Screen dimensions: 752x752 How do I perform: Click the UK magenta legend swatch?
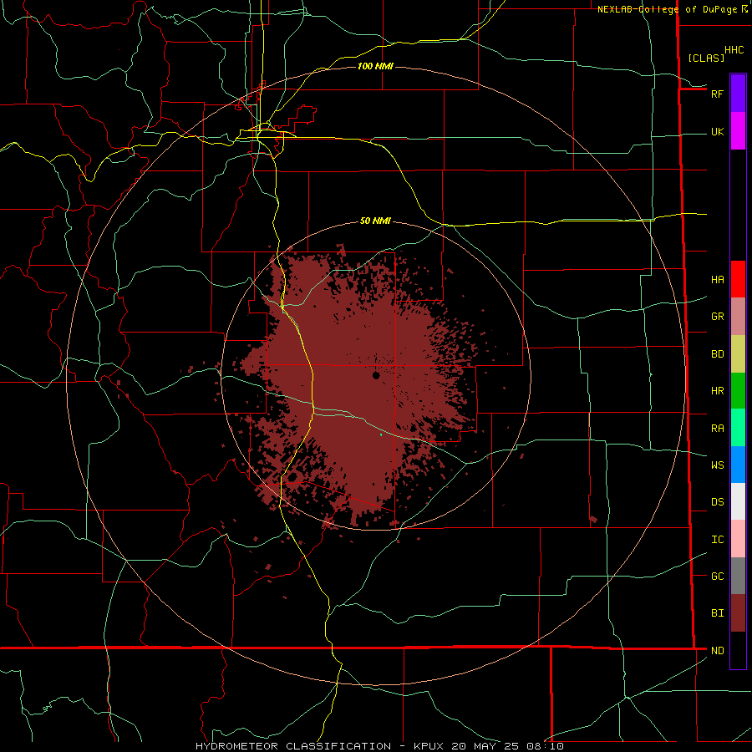738,131
